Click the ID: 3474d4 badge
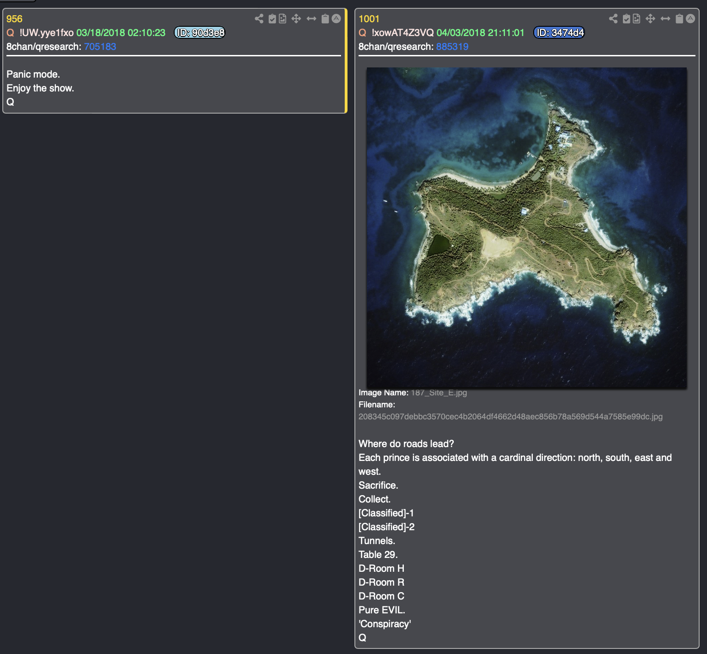This screenshot has height=654, width=707. pos(559,33)
